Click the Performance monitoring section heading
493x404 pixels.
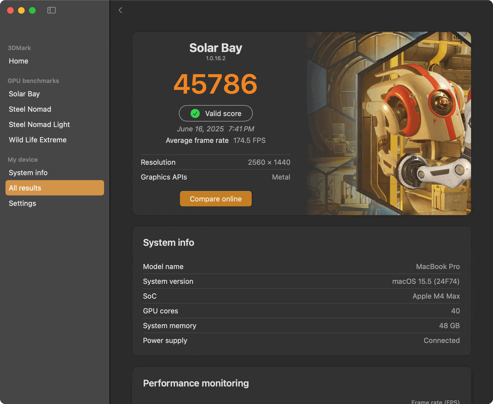[x=196, y=383]
